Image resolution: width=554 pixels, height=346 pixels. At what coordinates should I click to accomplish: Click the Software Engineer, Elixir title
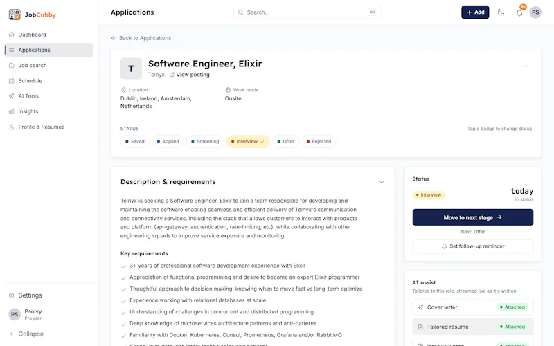coord(205,64)
